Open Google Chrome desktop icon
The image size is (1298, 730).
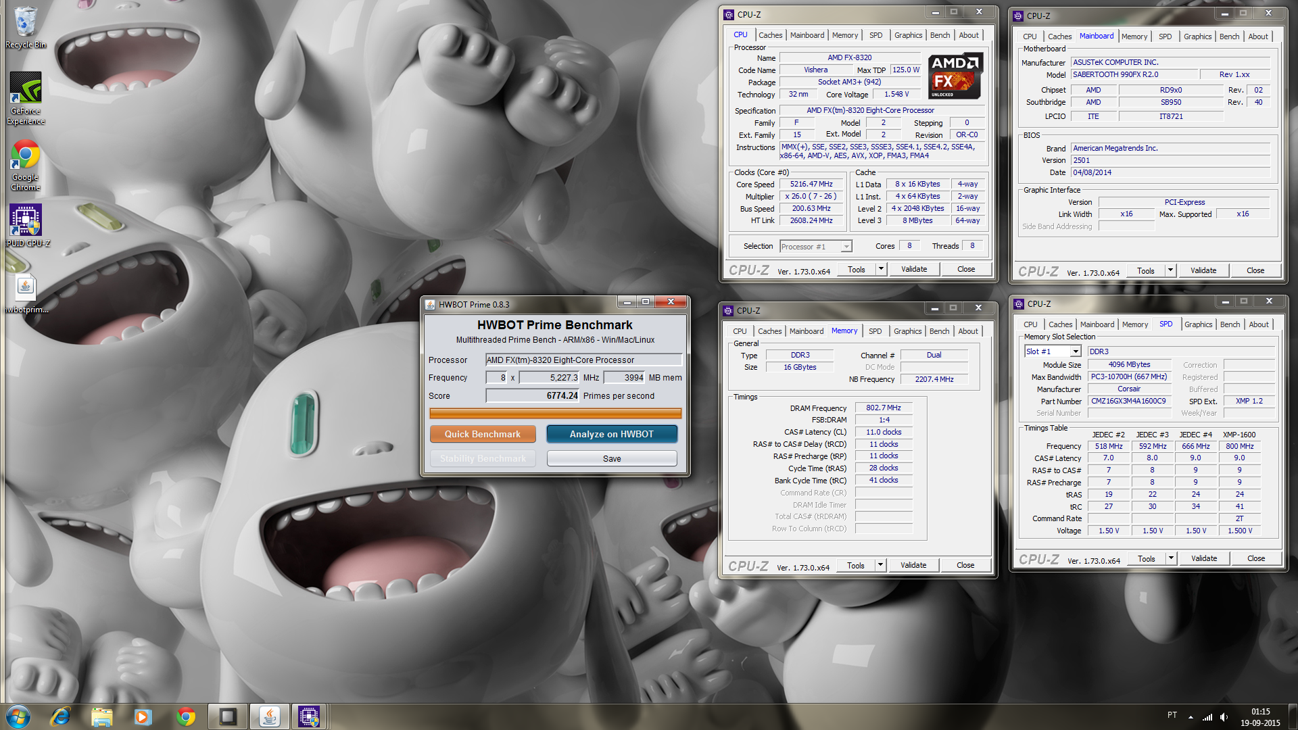(x=26, y=165)
